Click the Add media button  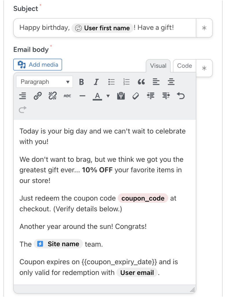pos(37,65)
